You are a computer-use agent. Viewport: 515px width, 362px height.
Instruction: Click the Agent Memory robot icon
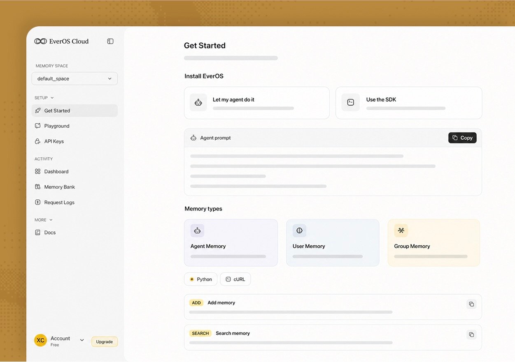click(x=197, y=231)
